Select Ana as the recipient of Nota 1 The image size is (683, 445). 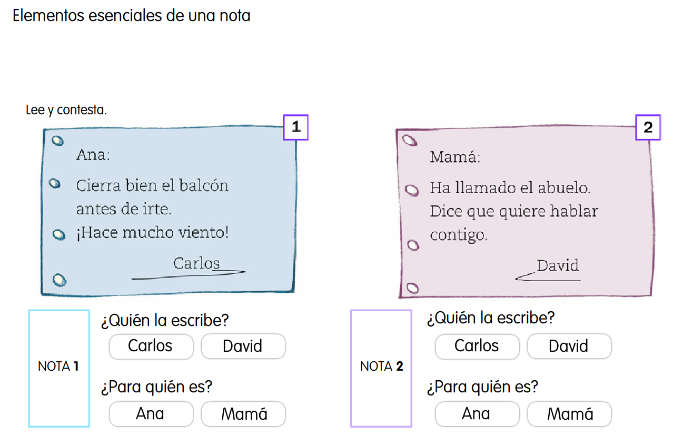[x=151, y=414]
